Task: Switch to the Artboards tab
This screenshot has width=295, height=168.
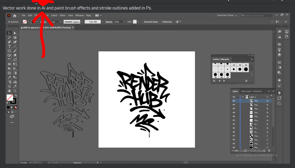Action: coord(257,91)
